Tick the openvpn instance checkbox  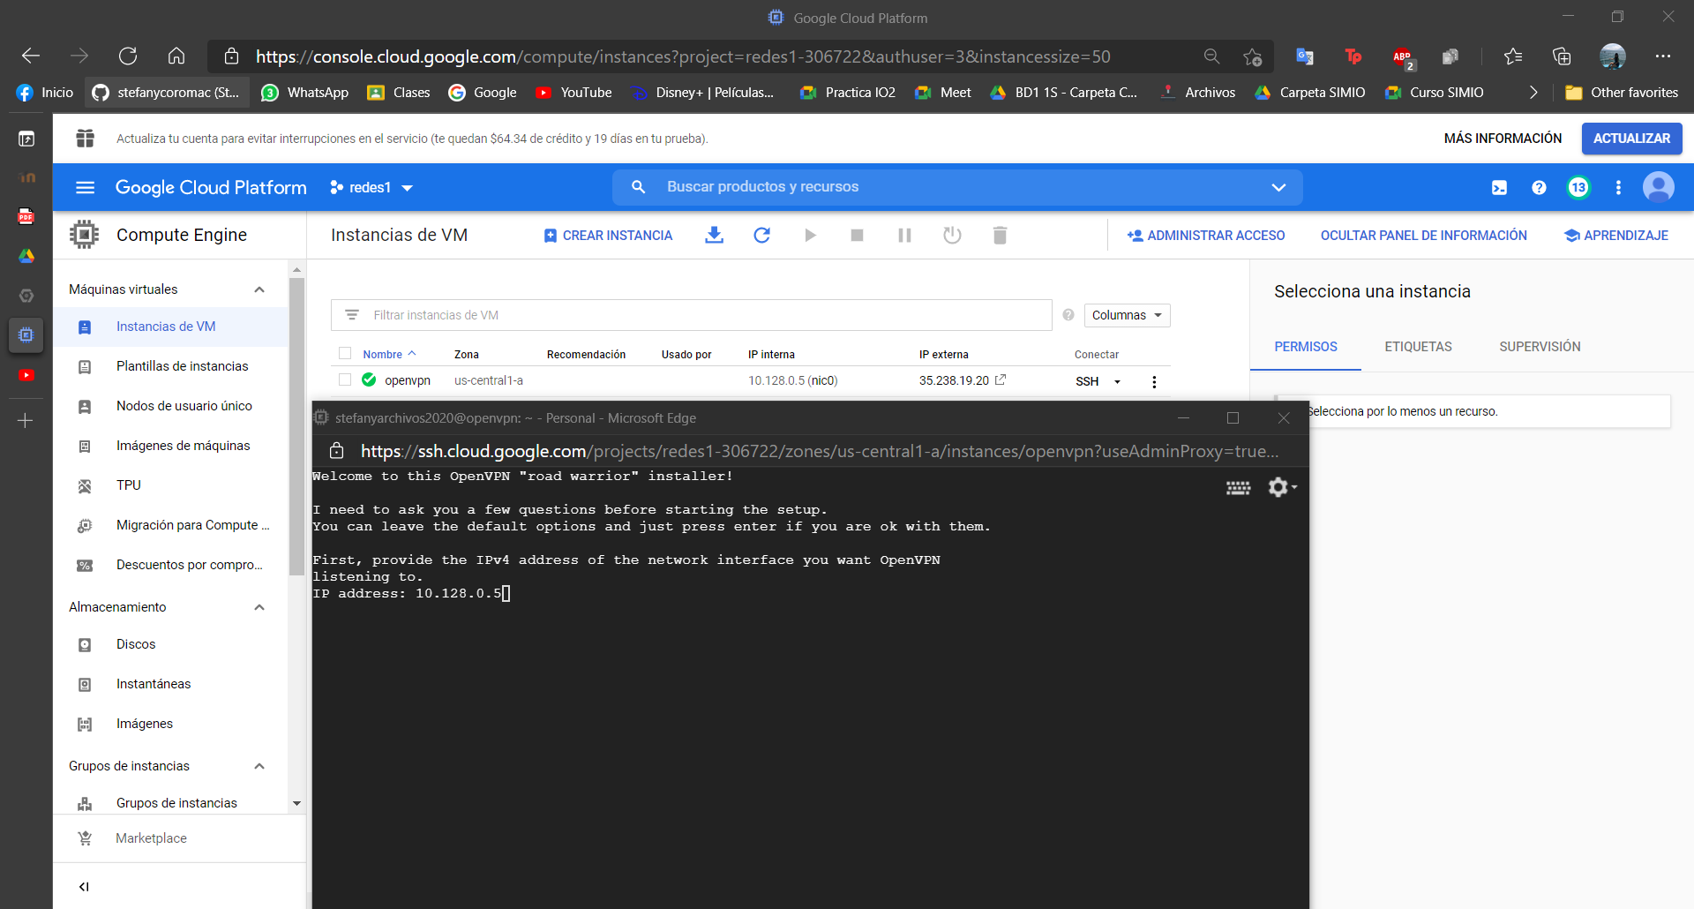tap(345, 379)
